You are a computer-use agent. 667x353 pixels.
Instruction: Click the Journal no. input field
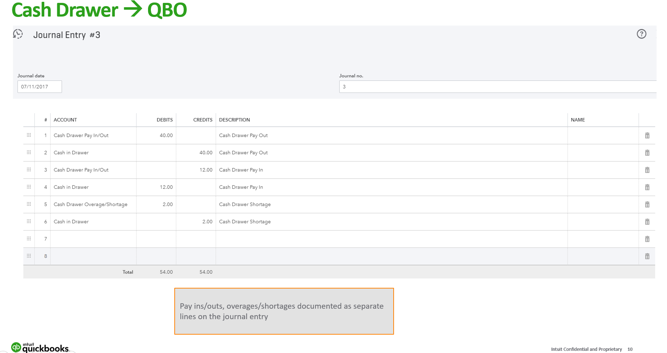tap(498, 87)
